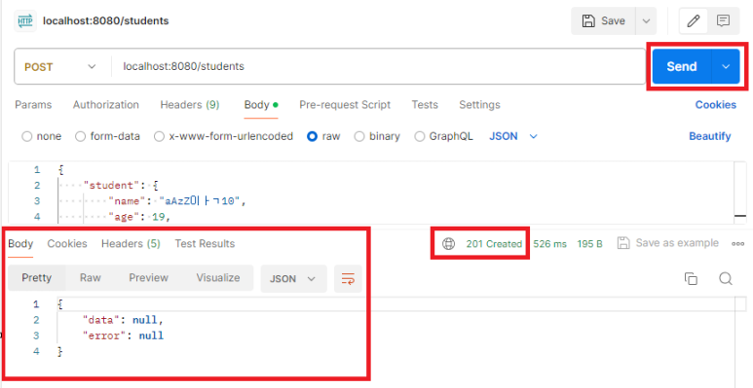
Task: Open the response Cookies tab
Action: (67, 244)
